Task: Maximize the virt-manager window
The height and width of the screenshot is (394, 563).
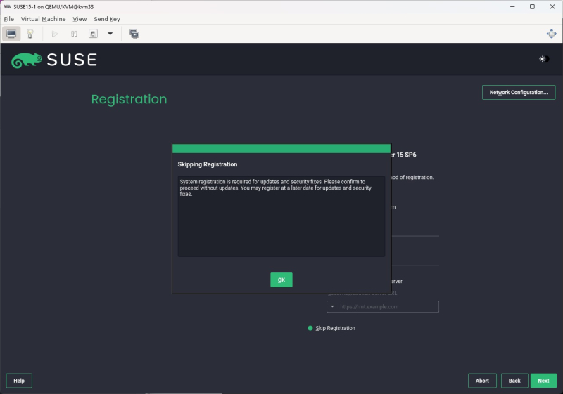Action: coord(532,7)
